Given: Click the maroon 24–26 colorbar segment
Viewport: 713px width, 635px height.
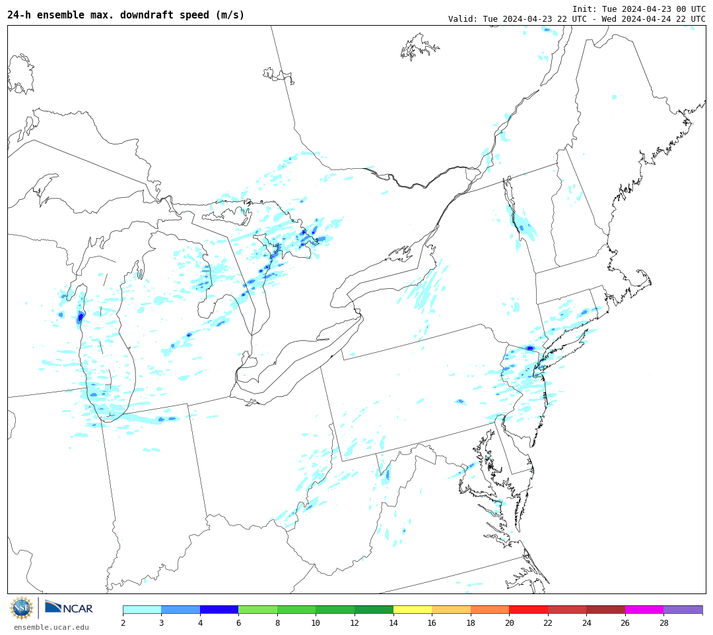Looking at the screenshot, I should pyautogui.click(x=605, y=609).
